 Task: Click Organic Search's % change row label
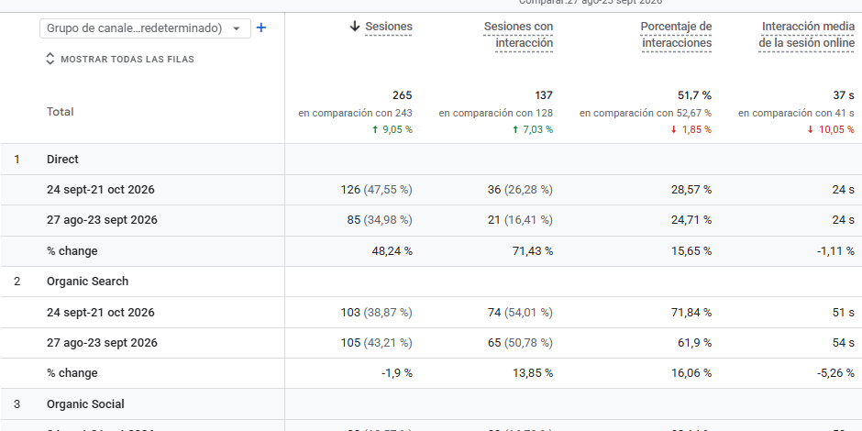72,372
